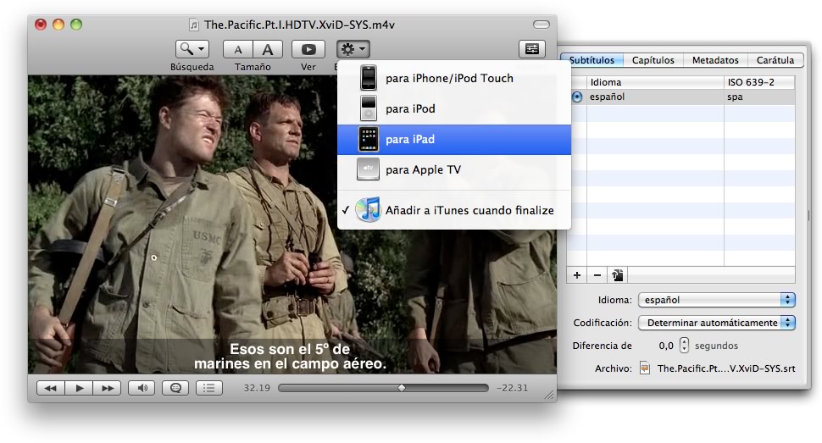Click the window resize grip corner
The height and width of the screenshot is (443, 822).
(x=549, y=396)
